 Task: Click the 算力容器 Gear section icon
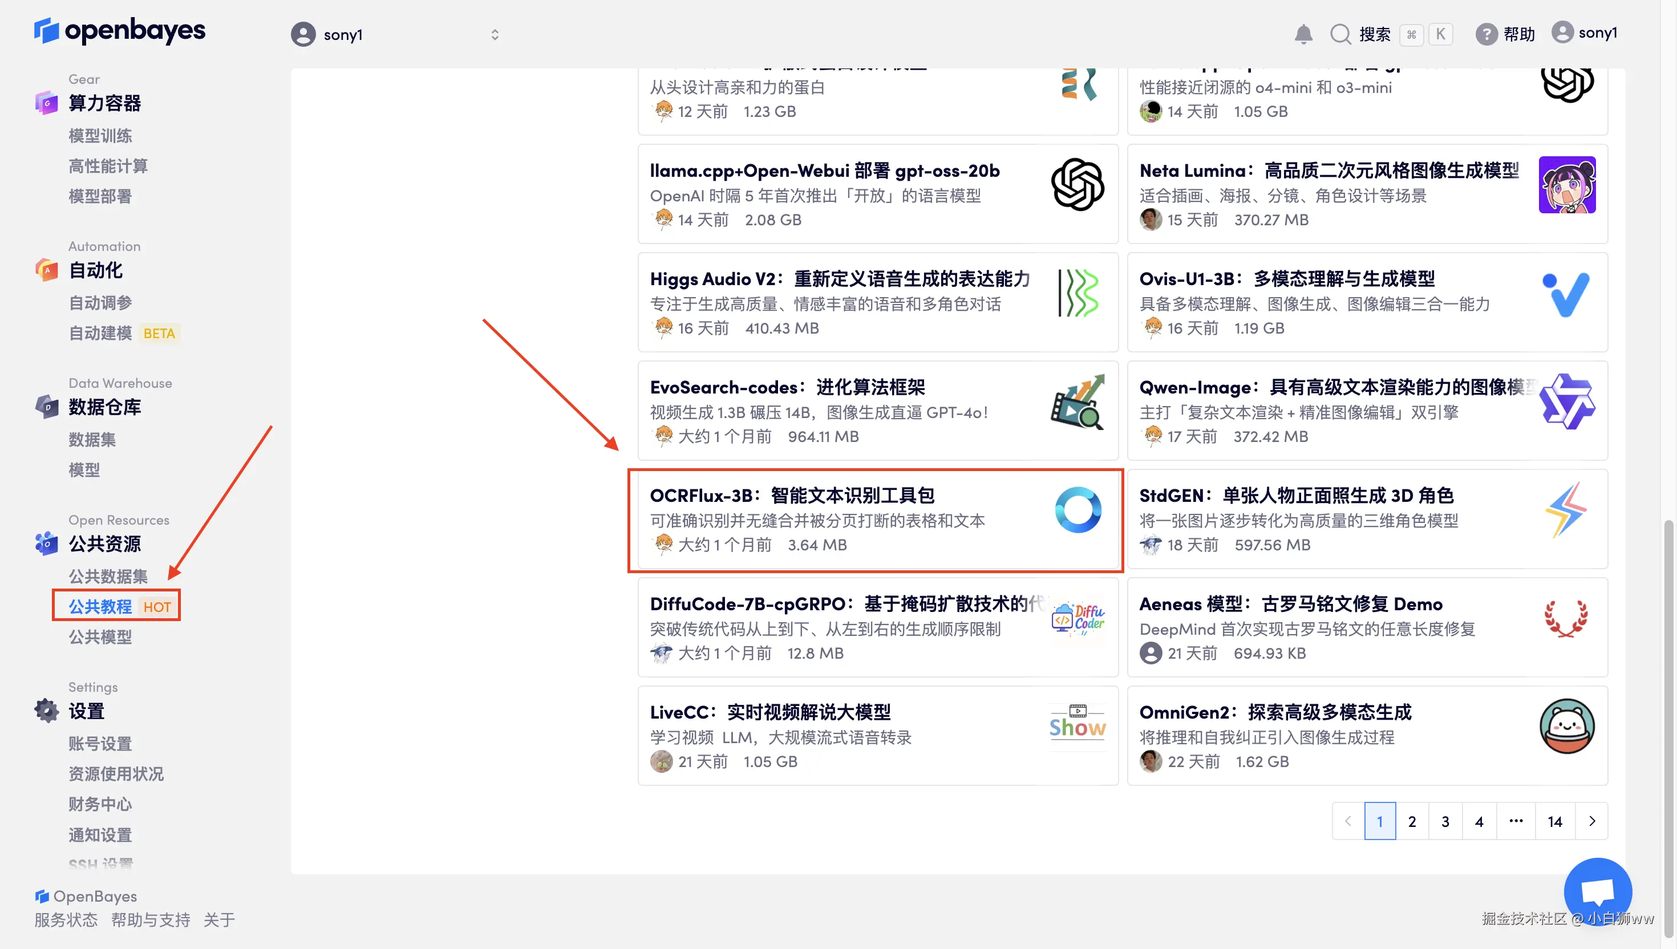(46, 103)
